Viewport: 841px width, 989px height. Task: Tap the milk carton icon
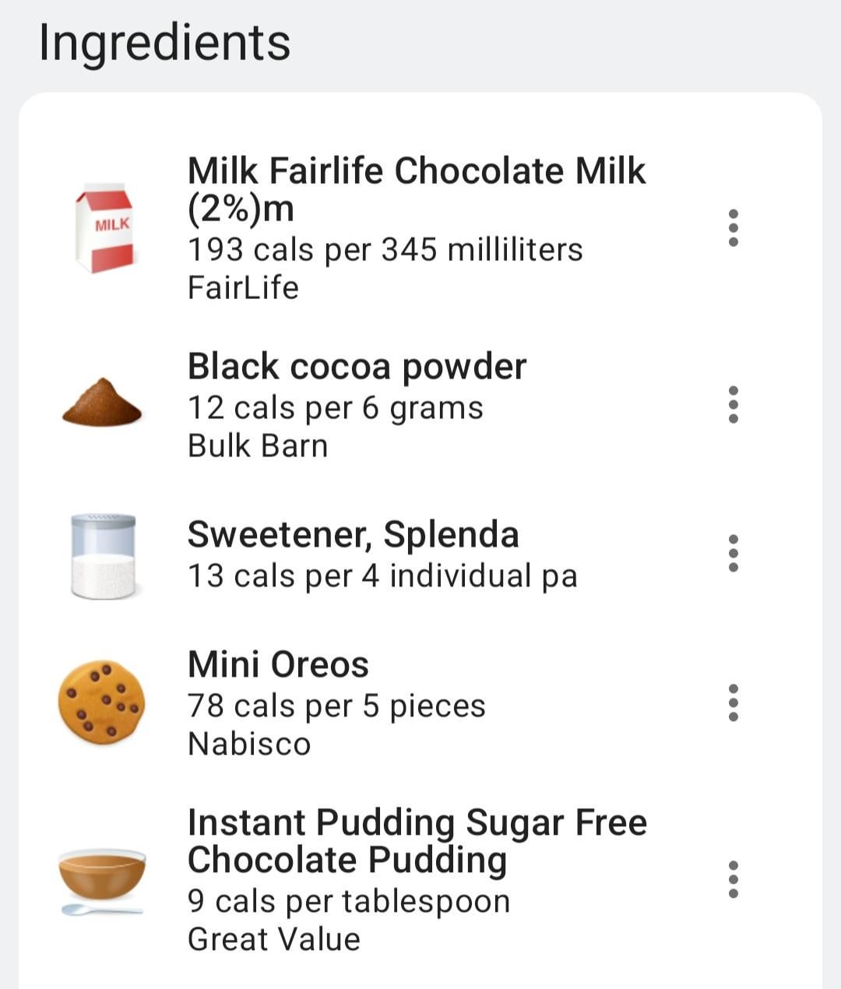[x=104, y=229]
